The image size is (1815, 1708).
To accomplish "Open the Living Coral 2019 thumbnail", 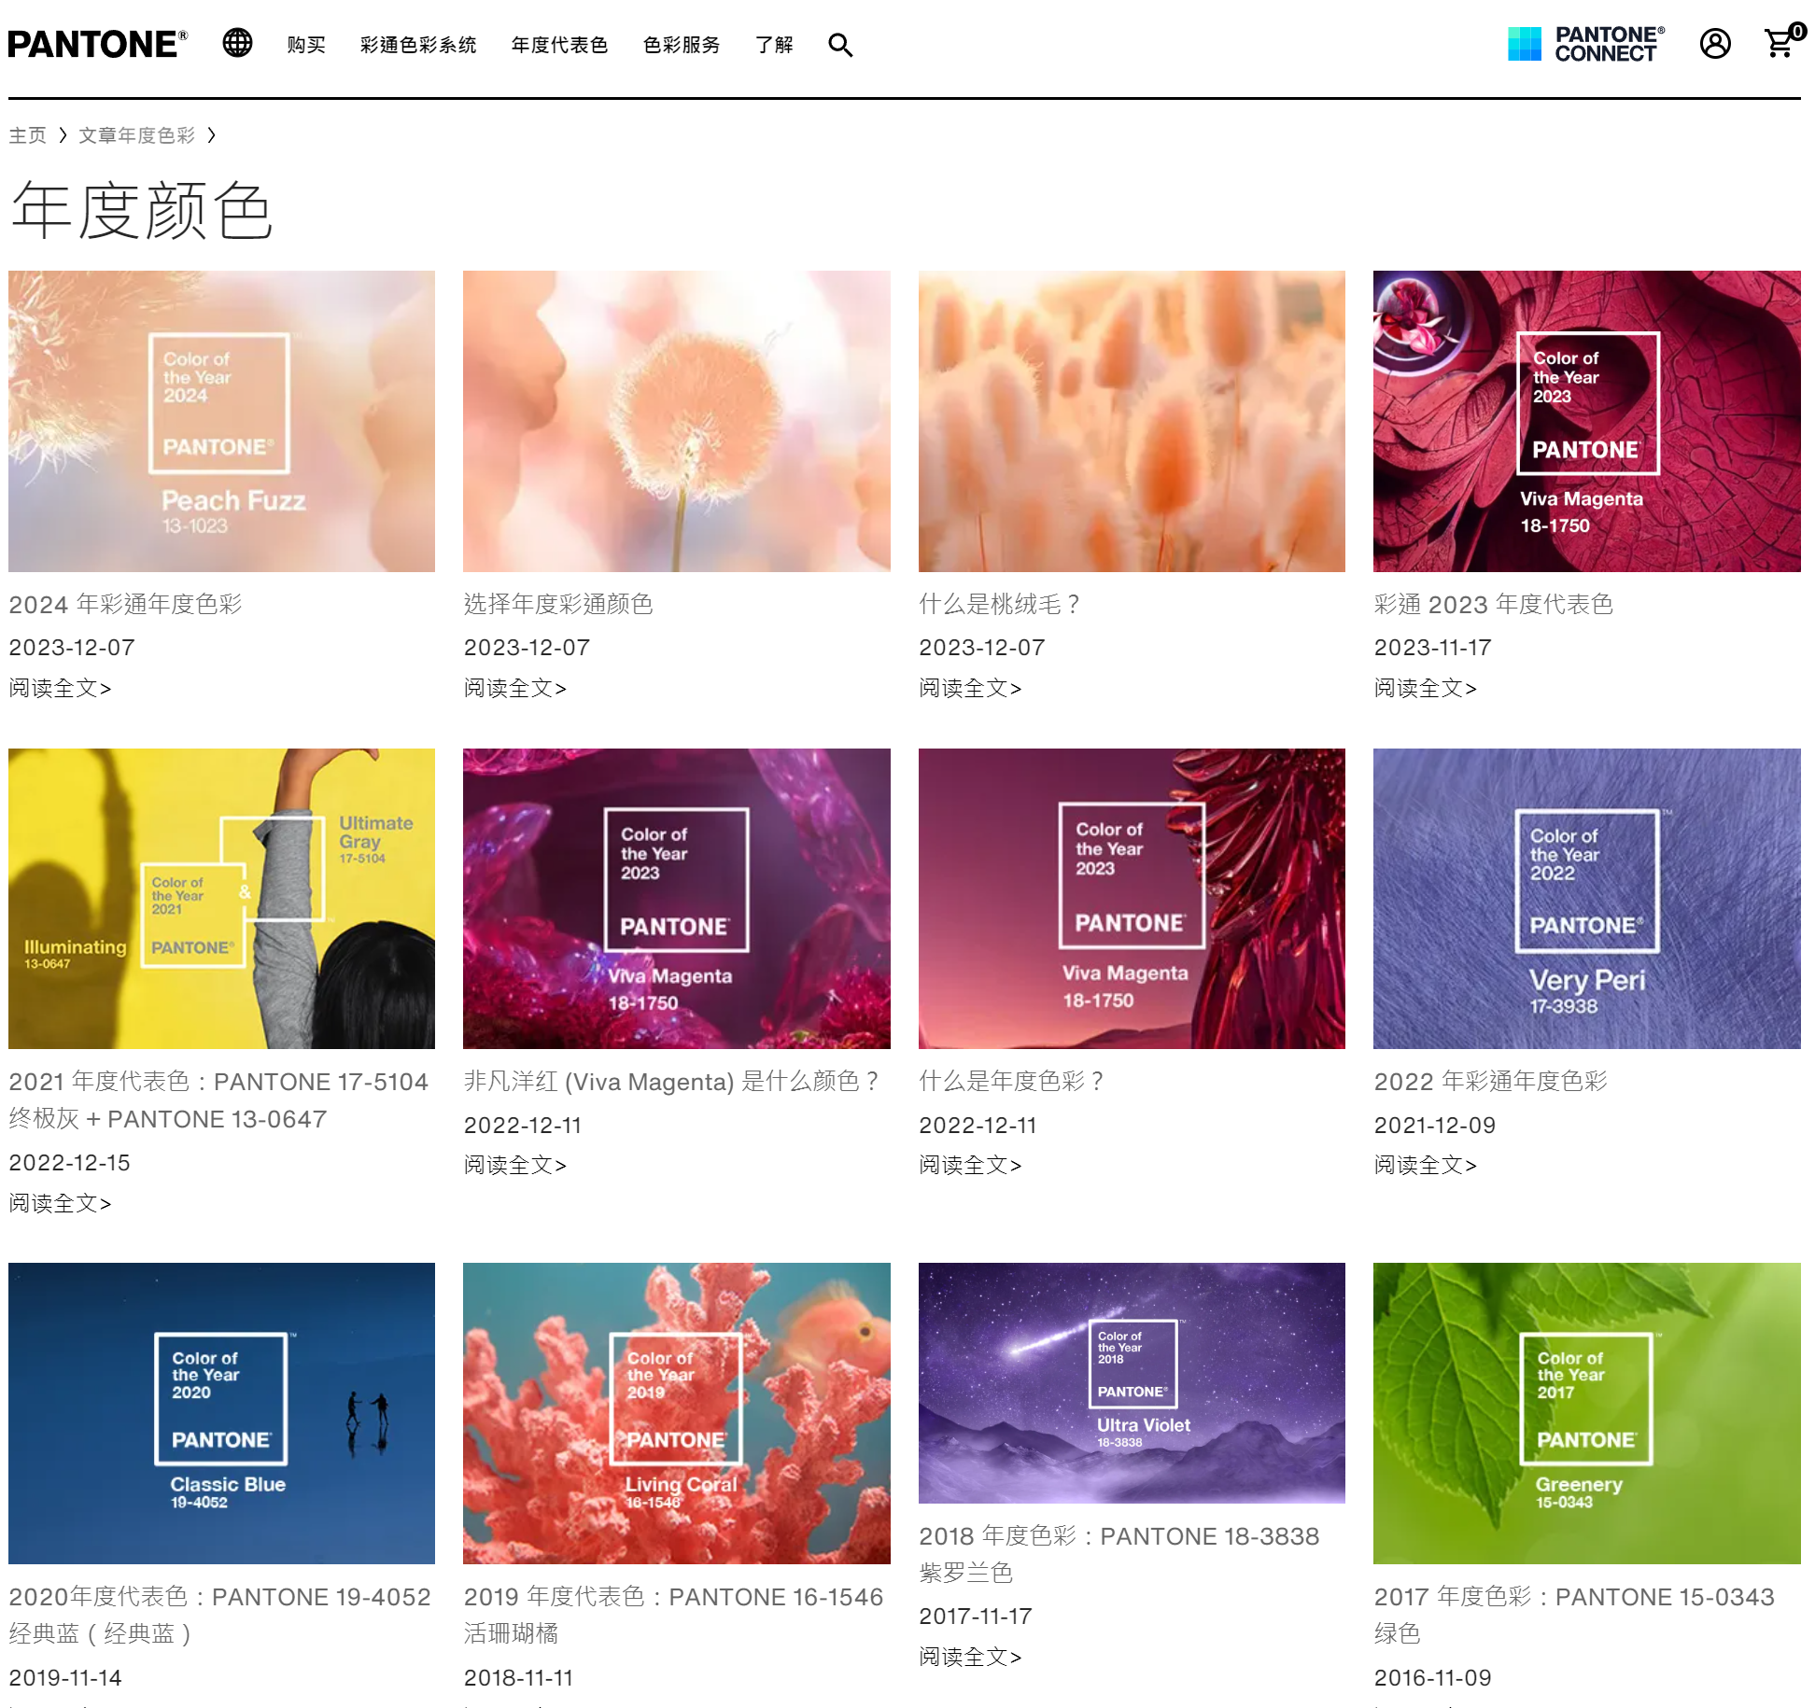I will [x=677, y=1413].
